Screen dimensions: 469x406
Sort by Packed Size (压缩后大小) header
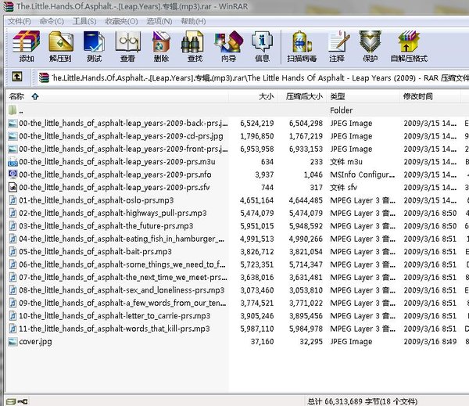click(302, 96)
